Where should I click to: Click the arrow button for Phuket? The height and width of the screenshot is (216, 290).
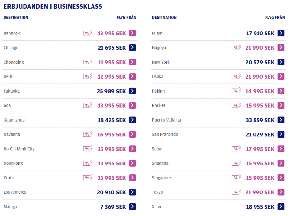[x=281, y=105]
